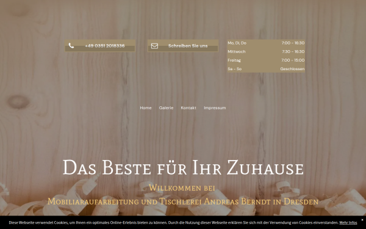This screenshot has height=229, width=366.
Task: Call the number +49 0351 2018336
Action: pyautogui.click(x=104, y=46)
